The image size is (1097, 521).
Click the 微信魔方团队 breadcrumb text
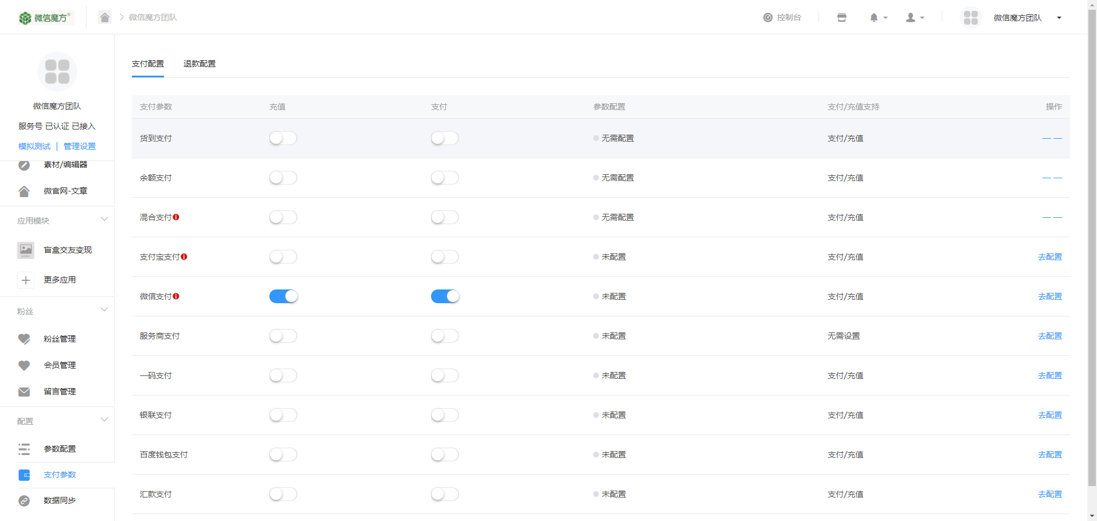point(152,17)
